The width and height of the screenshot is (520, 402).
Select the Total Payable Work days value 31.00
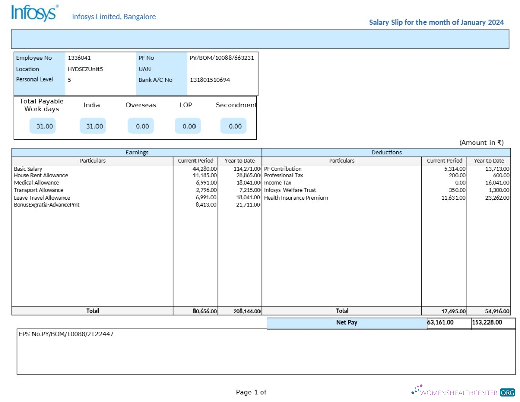pos(43,126)
